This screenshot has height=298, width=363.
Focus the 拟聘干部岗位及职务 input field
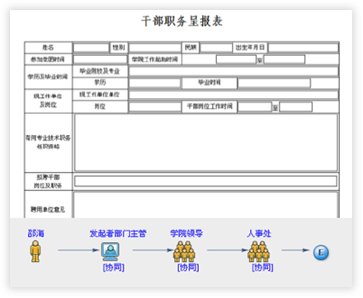205,181
